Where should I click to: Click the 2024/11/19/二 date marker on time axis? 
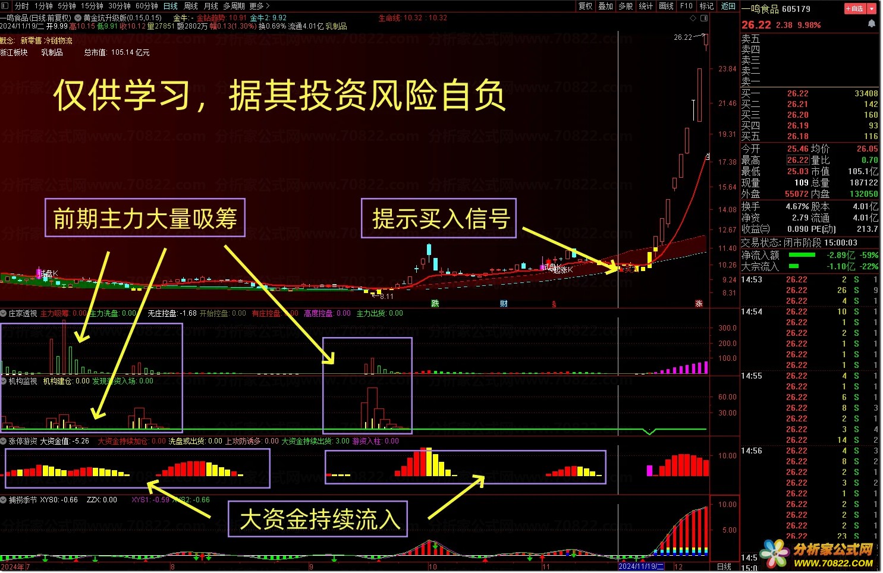coord(641,566)
